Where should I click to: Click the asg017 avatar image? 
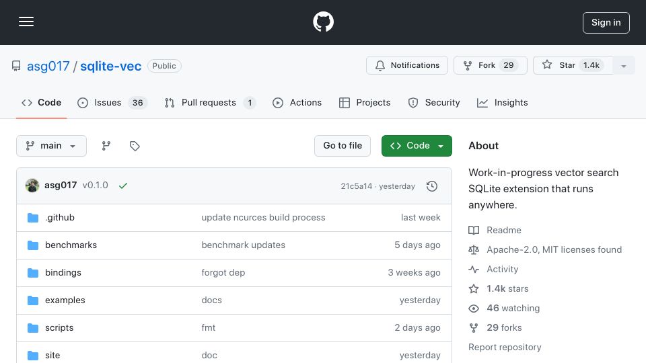[x=32, y=186]
